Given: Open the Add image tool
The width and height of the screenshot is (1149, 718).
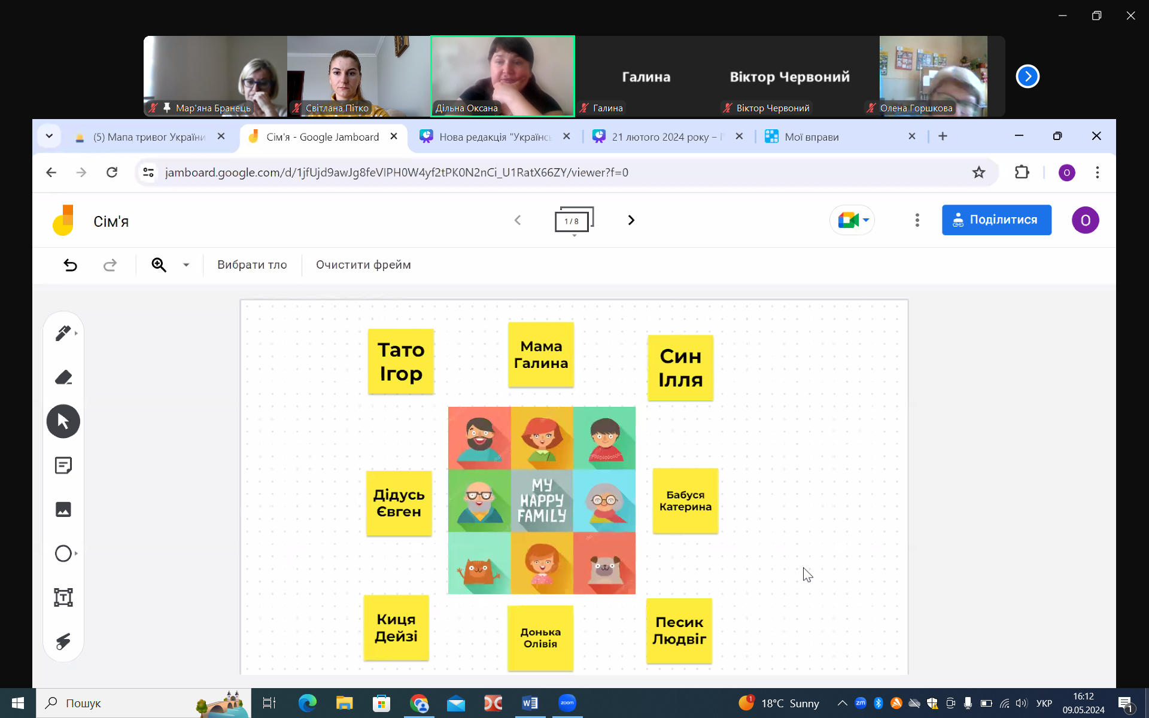Looking at the screenshot, I should pos(63,509).
